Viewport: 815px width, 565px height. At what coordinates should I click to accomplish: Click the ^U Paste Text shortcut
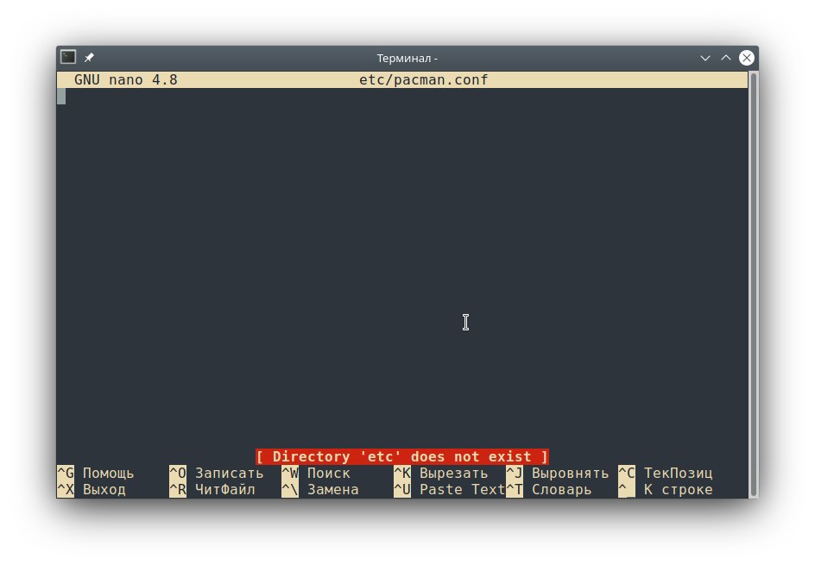click(x=450, y=490)
